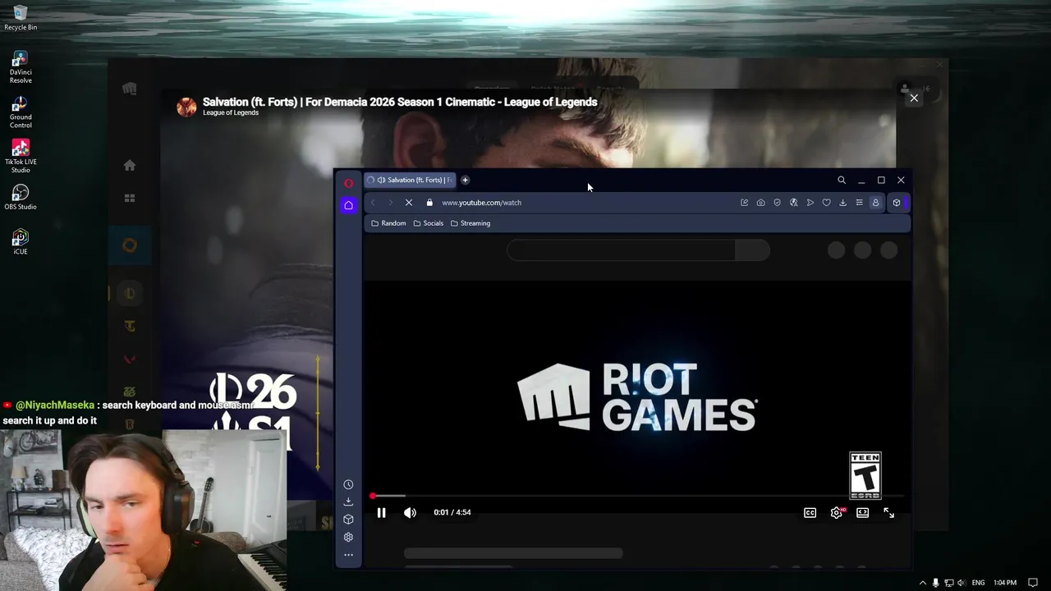Open the sidebar Extensions cube icon
The image size is (1051, 591).
[x=348, y=520]
